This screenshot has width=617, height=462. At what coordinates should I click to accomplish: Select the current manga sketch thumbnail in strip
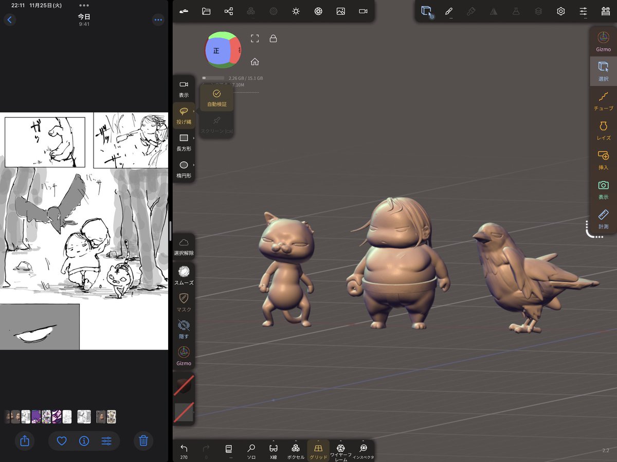(x=84, y=416)
